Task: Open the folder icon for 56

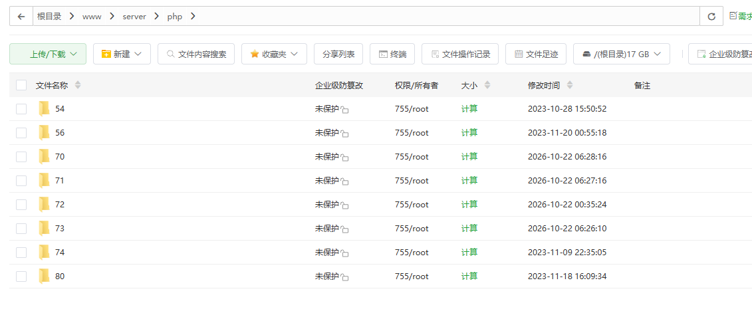Action: click(44, 133)
